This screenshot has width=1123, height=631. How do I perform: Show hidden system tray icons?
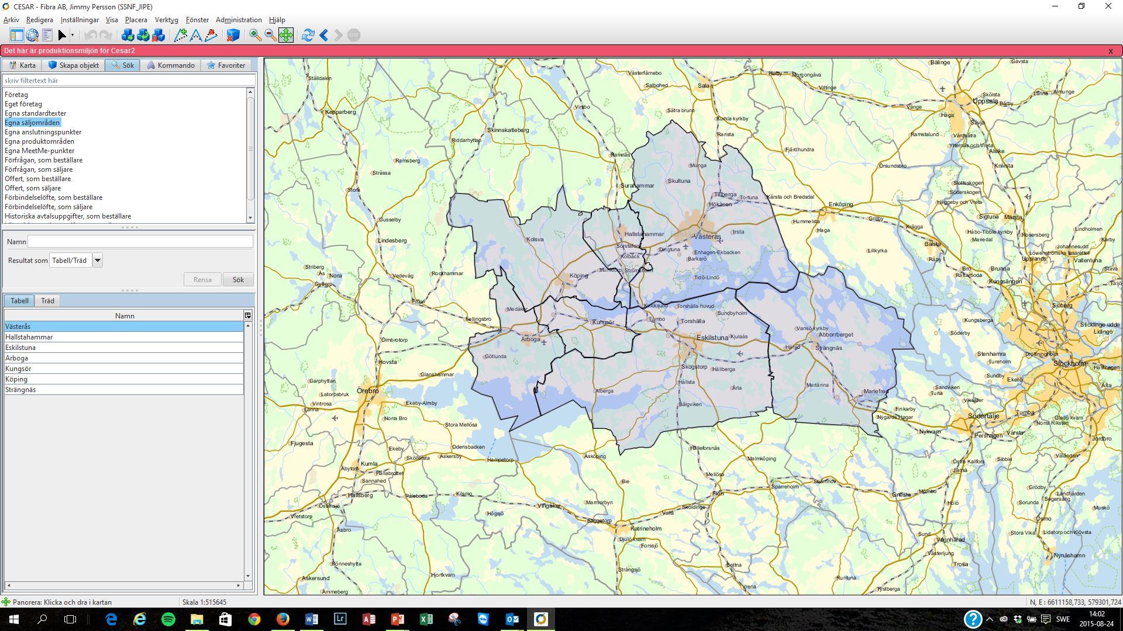click(x=990, y=619)
